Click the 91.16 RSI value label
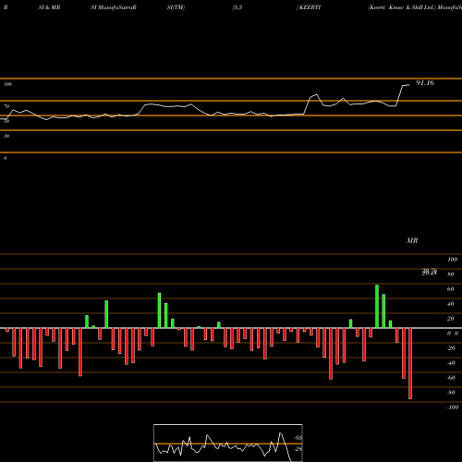The height and width of the screenshot is (462, 462). pyautogui.click(x=425, y=83)
